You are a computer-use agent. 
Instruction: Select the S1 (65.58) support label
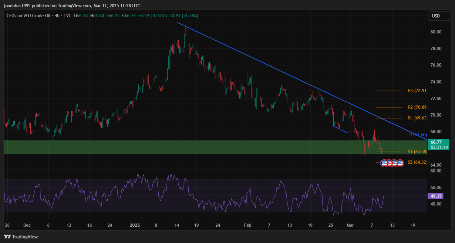click(417, 152)
